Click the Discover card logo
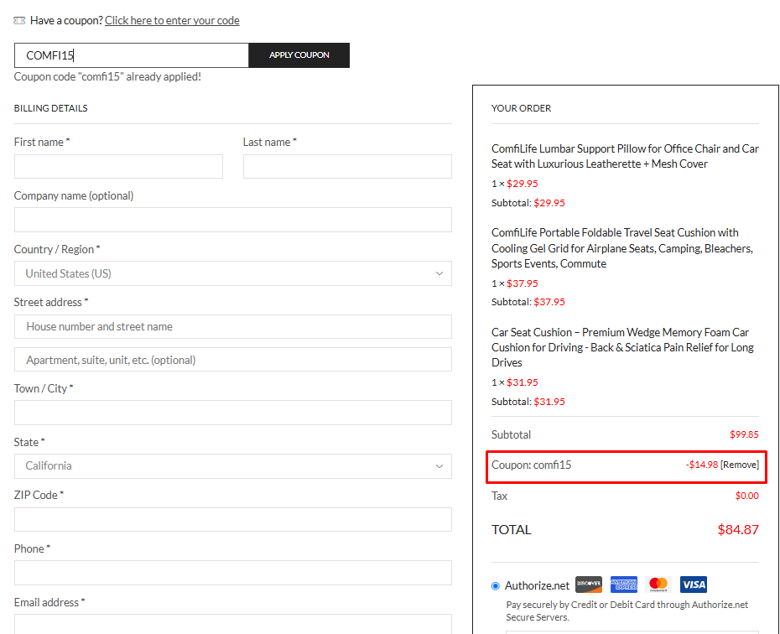Viewport: 780px width, 634px height. coord(589,585)
